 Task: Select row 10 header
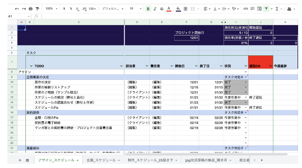(12, 82)
